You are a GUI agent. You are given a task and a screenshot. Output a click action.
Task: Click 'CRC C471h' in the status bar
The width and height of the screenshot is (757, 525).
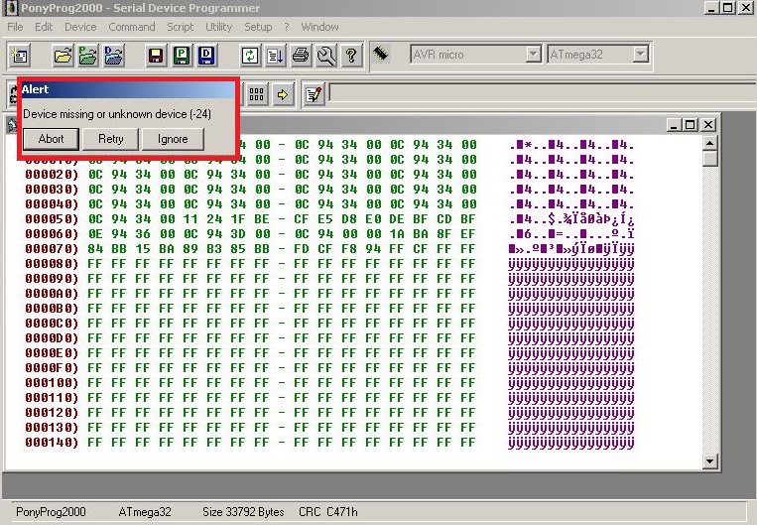point(328,512)
